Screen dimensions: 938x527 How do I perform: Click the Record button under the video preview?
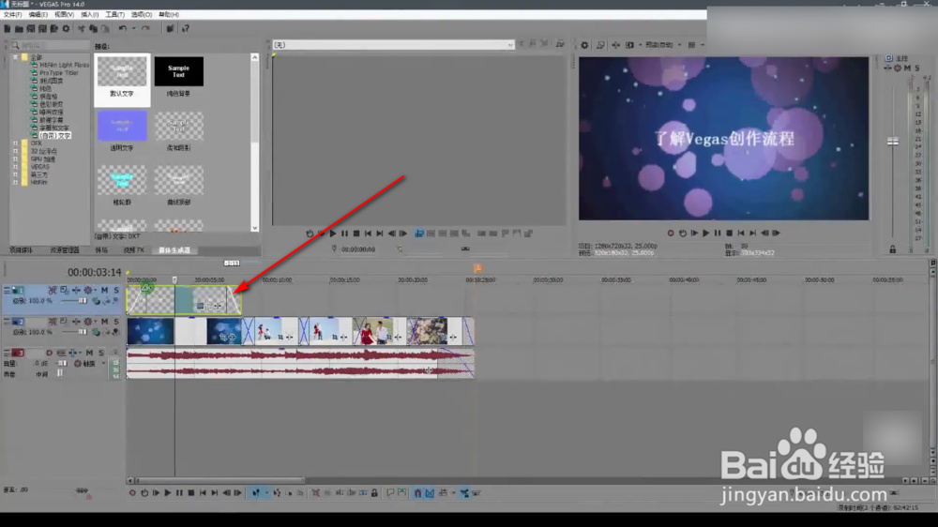671,233
